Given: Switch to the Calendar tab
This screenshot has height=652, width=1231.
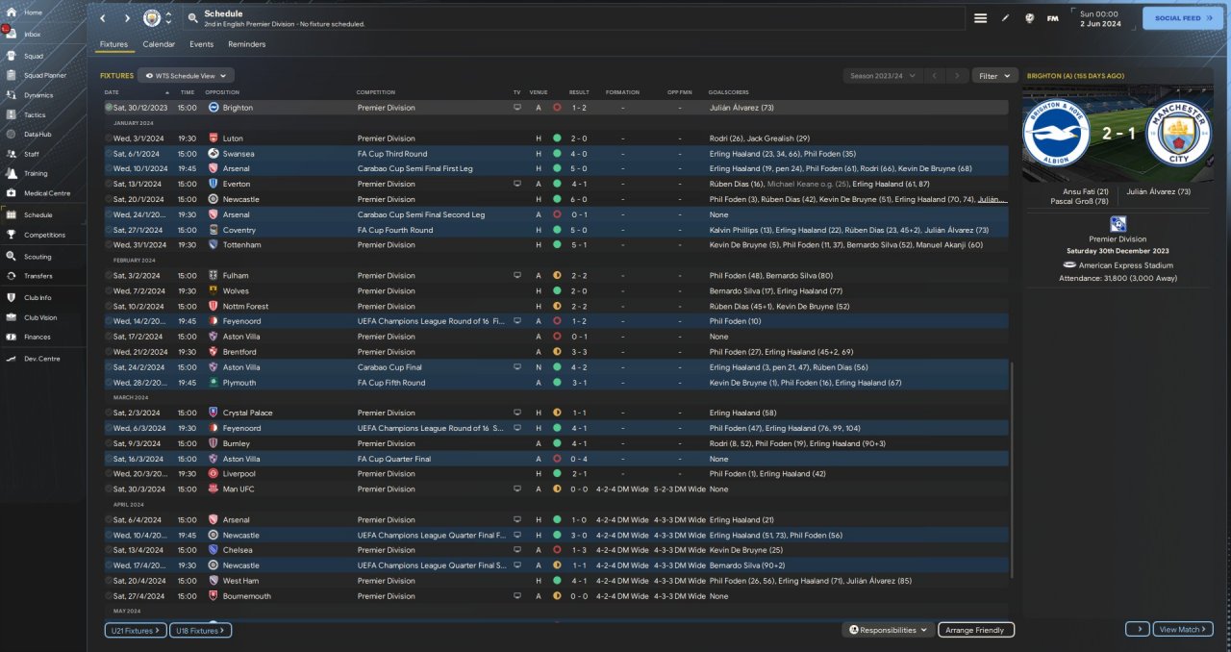Looking at the screenshot, I should click(x=159, y=44).
